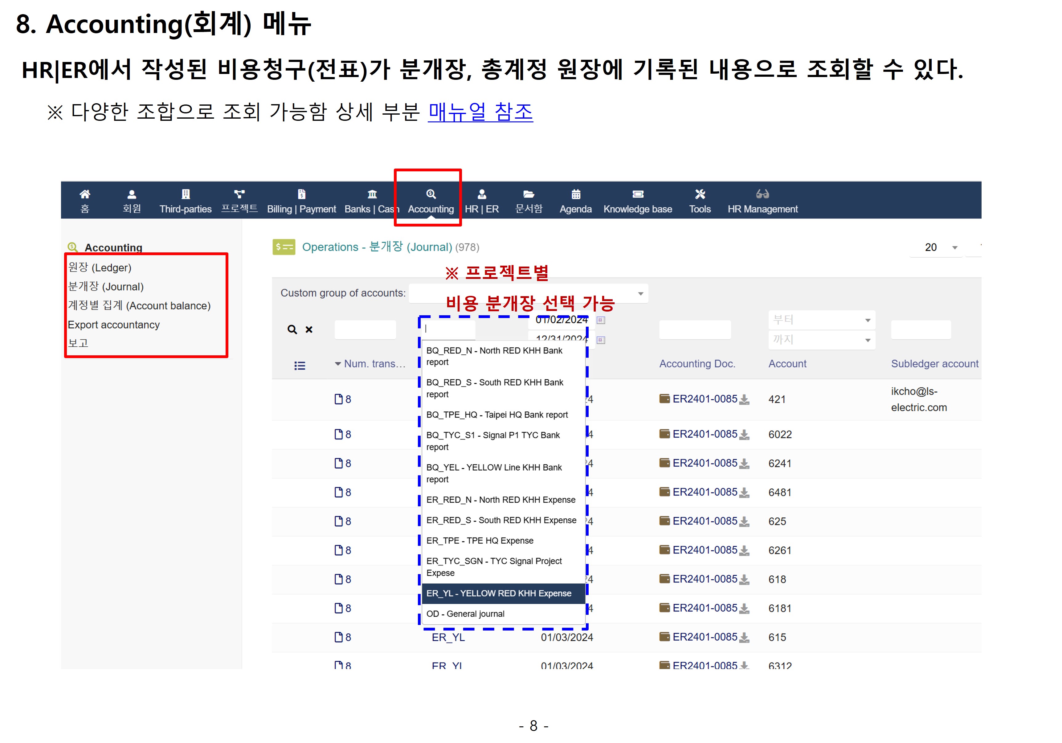This screenshot has width=1062, height=743.
Task: Open the column selector list icon
Action: pos(299,366)
